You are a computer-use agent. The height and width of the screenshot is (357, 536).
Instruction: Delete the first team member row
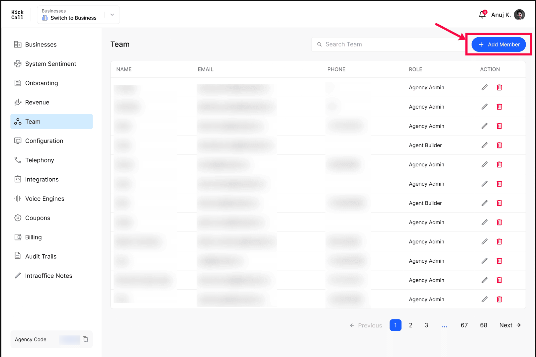[499, 87]
